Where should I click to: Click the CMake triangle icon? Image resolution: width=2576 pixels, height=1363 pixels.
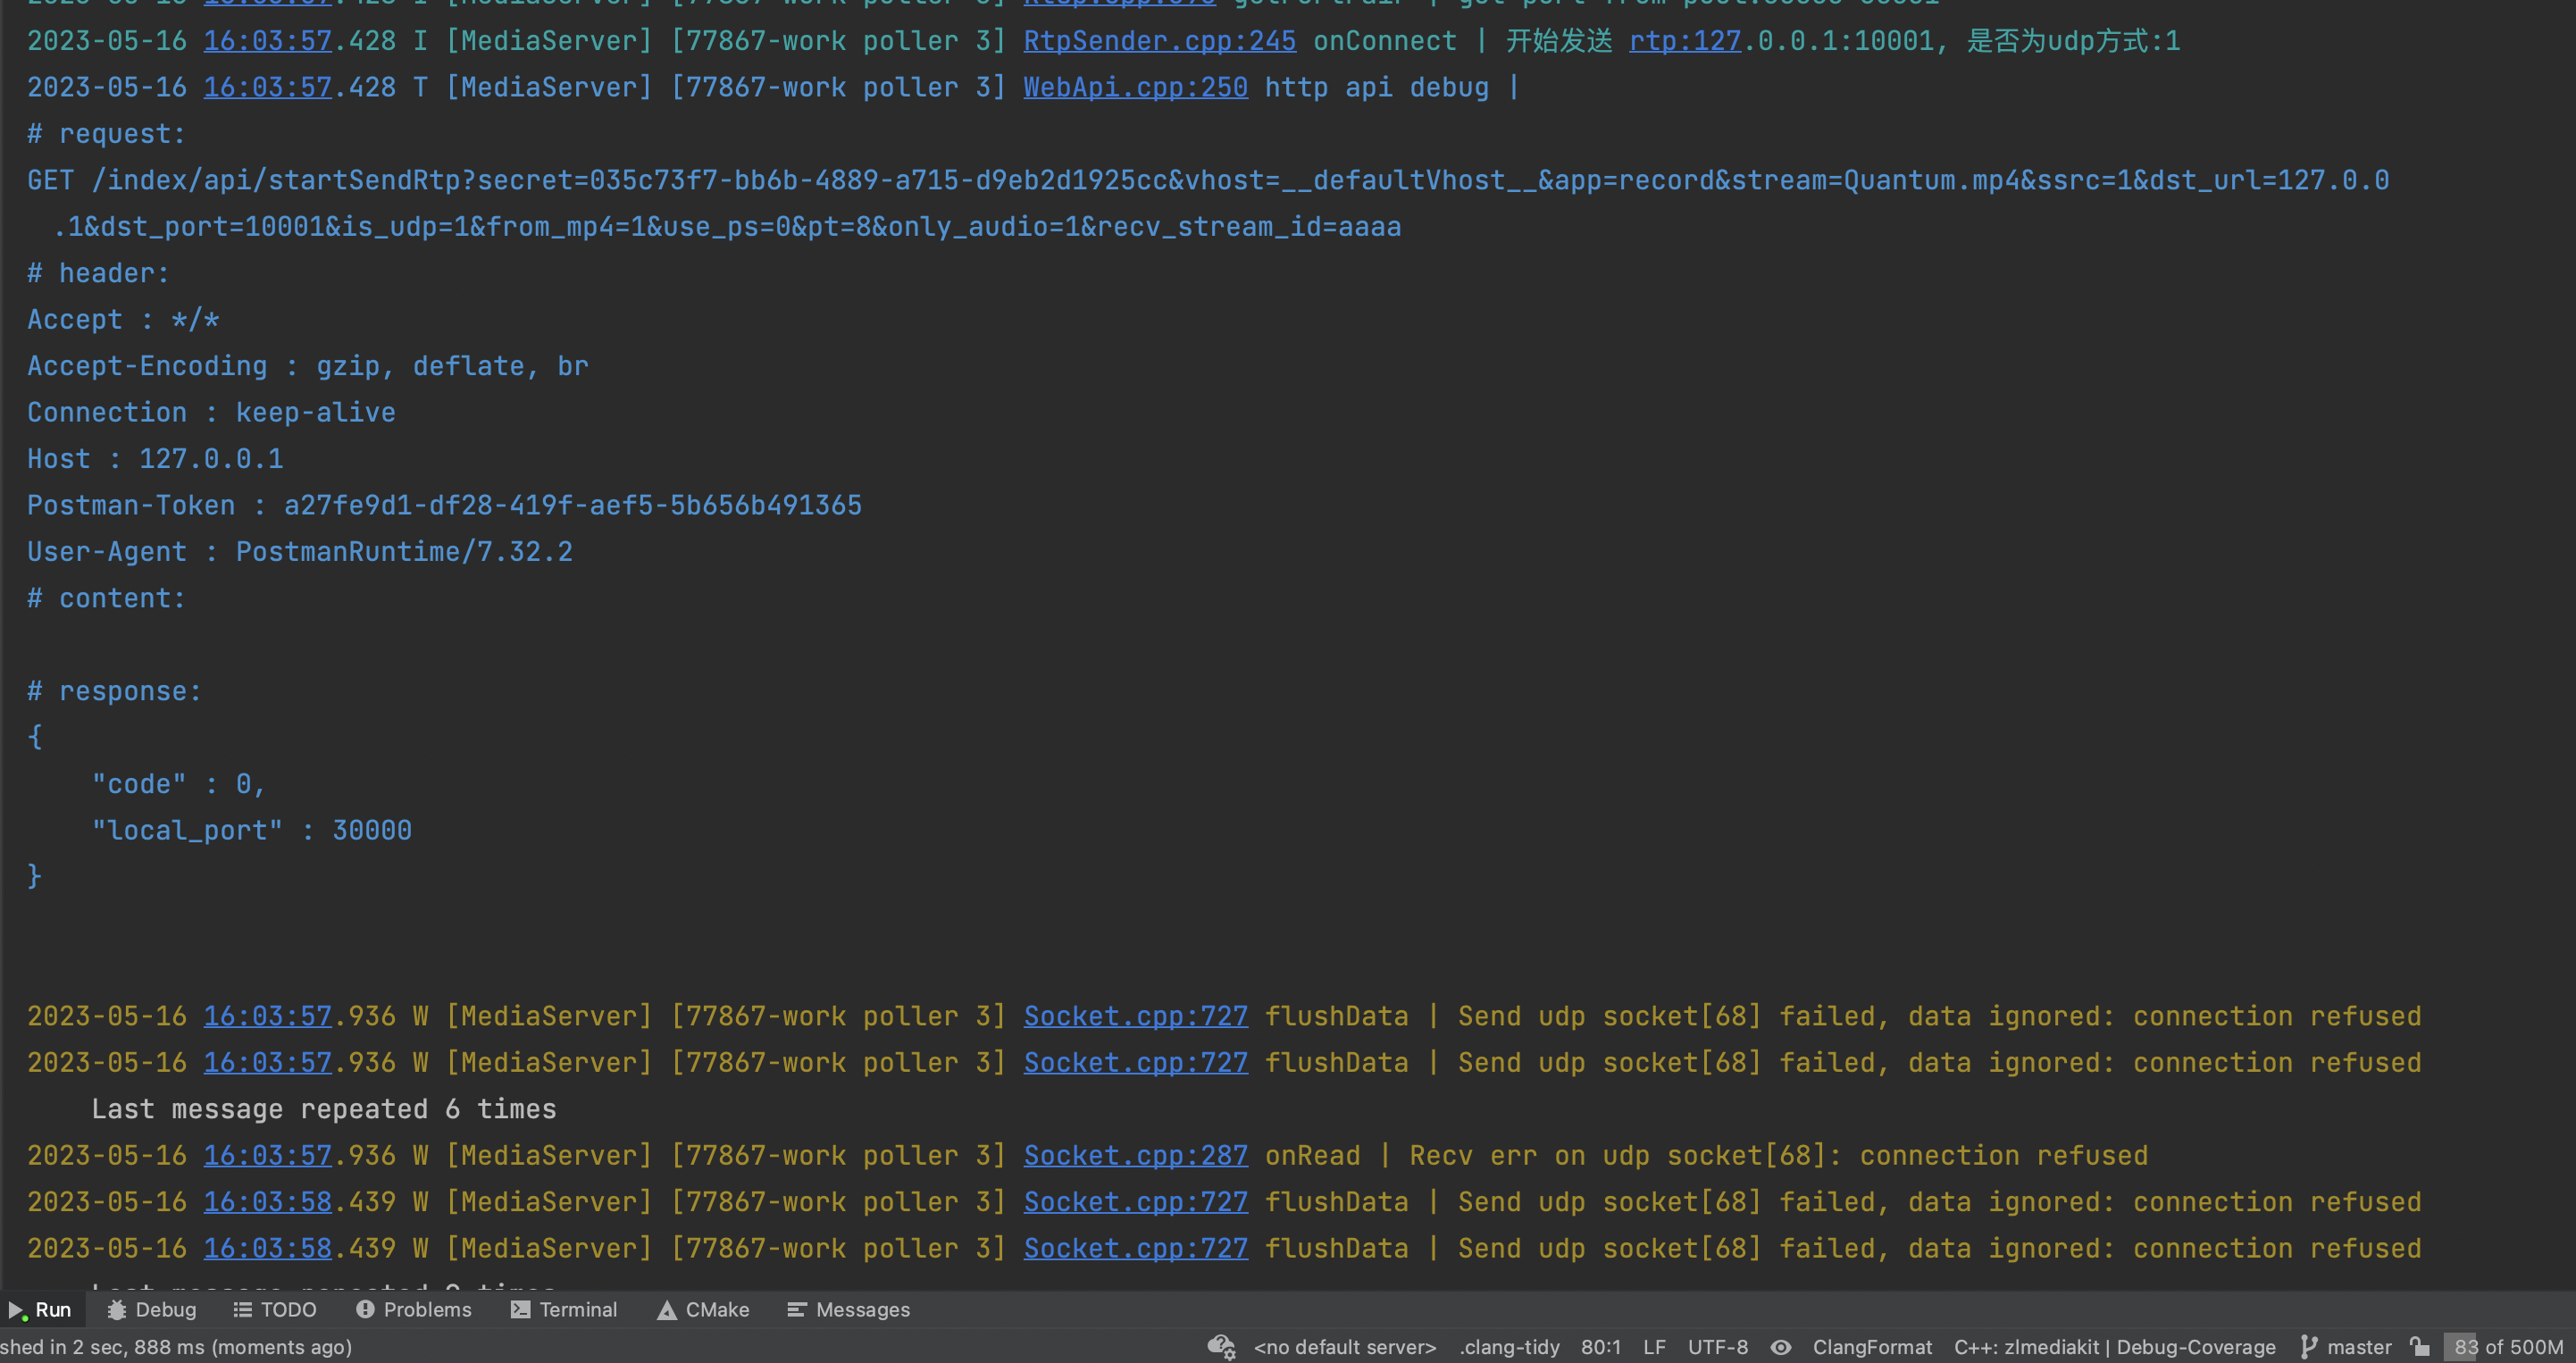[x=665, y=1309]
